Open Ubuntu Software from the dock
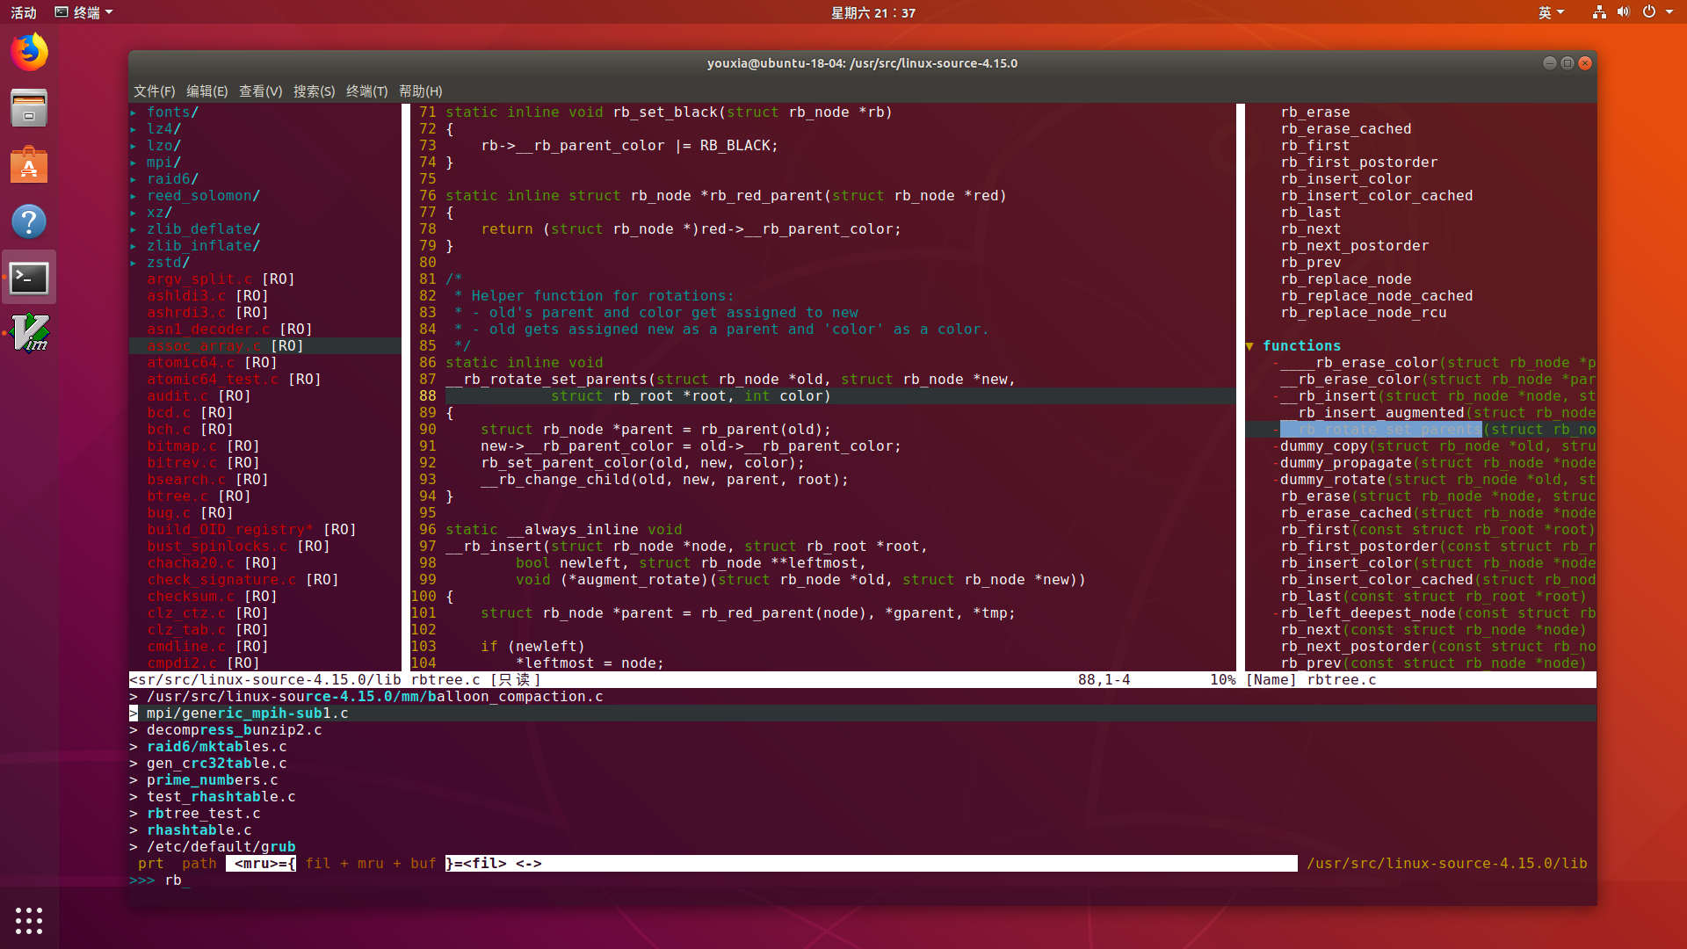This screenshot has height=949, width=1687. coord(29,164)
